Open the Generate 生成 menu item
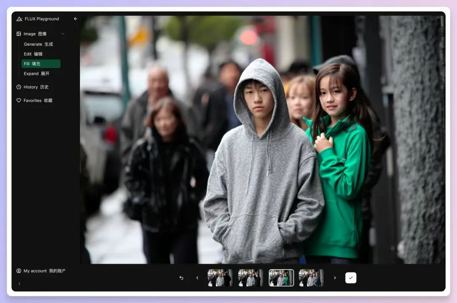Viewport: 457px width, 303px height. (39, 44)
